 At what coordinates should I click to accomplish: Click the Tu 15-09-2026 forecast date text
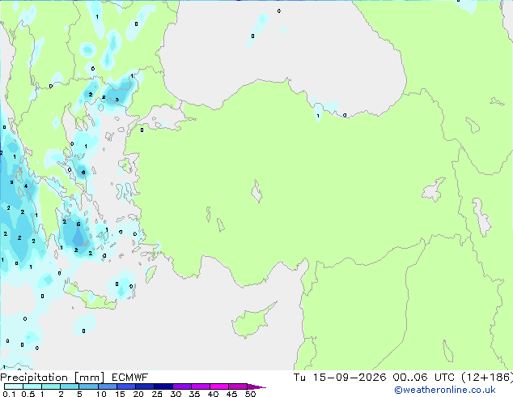pyautogui.click(x=340, y=378)
